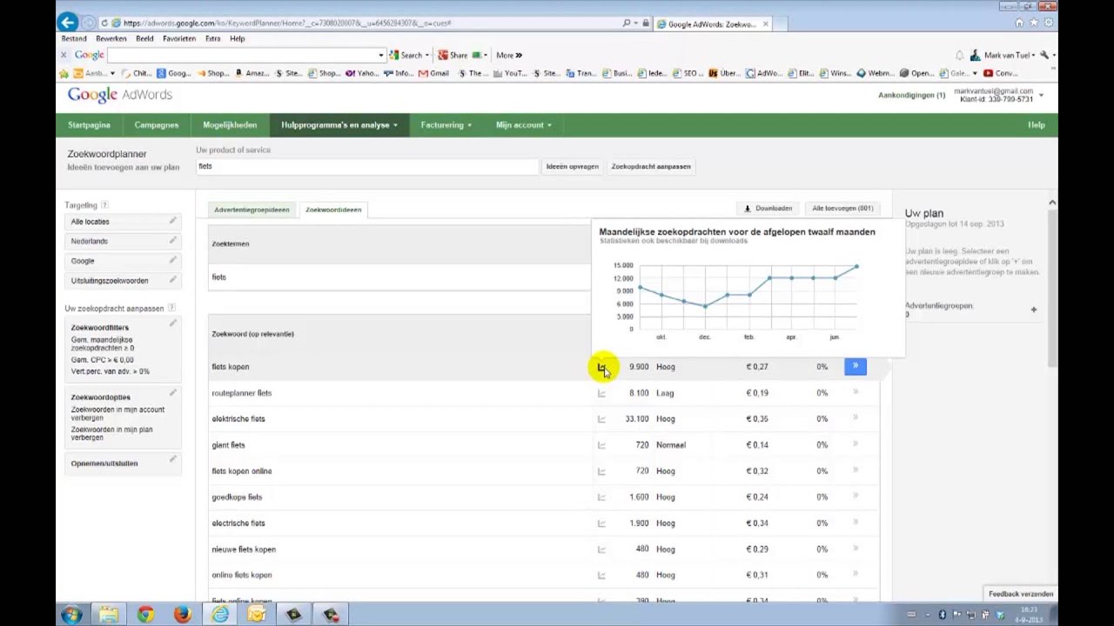1114x626 pixels.
Task: Click the goedkope fiets keyword text
Action: click(237, 497)
